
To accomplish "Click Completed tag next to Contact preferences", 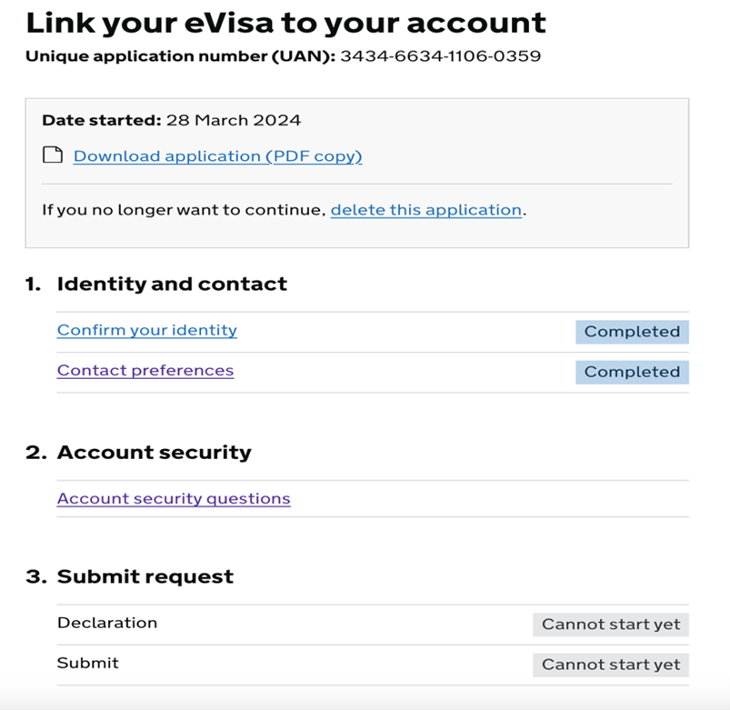I will (x=632, y=372).
